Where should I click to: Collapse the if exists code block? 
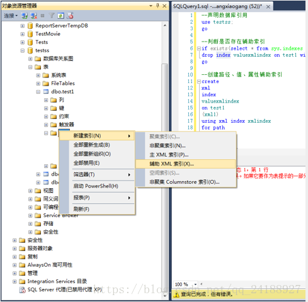[x=199, y=48]
